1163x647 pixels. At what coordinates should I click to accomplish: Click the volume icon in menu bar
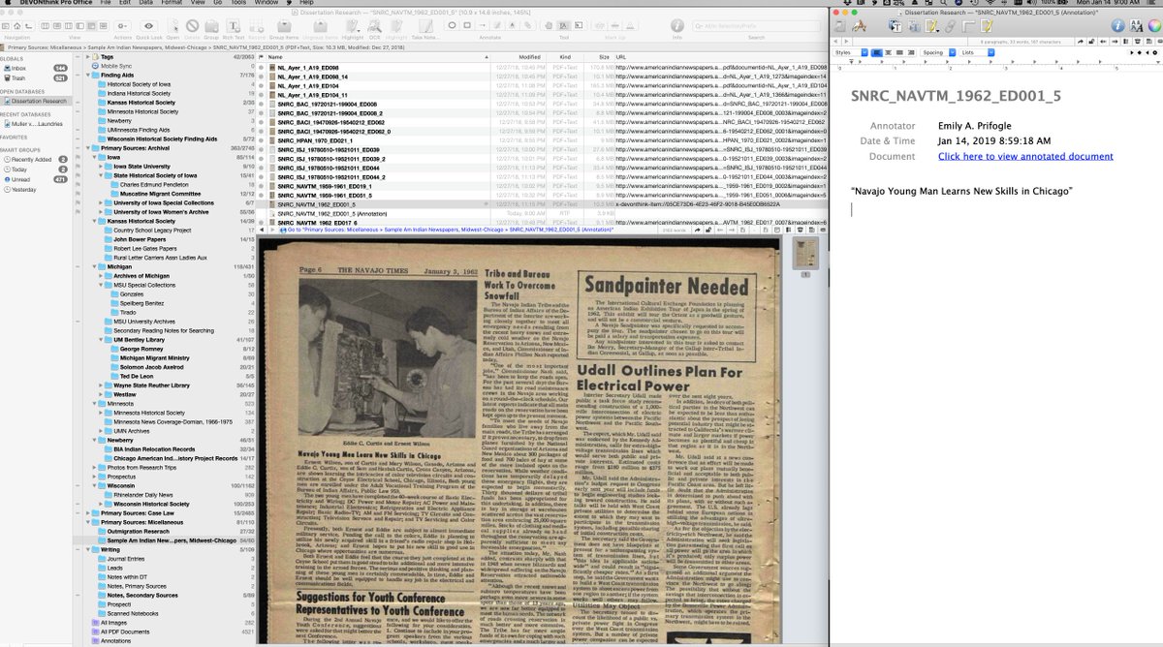pos(1030,3)
